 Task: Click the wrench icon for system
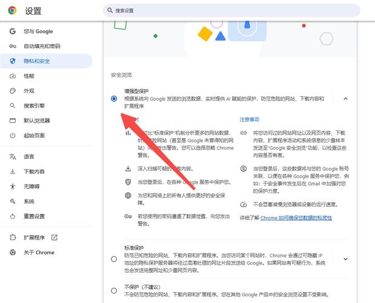13,201
